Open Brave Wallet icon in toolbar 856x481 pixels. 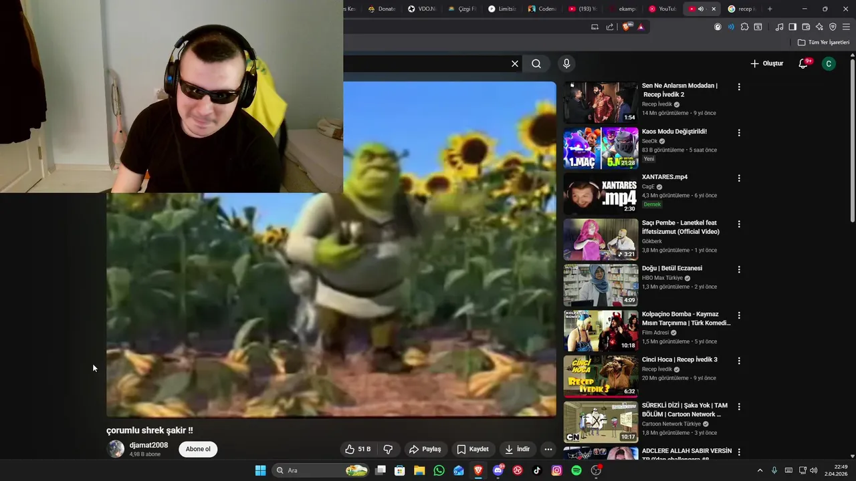pos(806,27)
